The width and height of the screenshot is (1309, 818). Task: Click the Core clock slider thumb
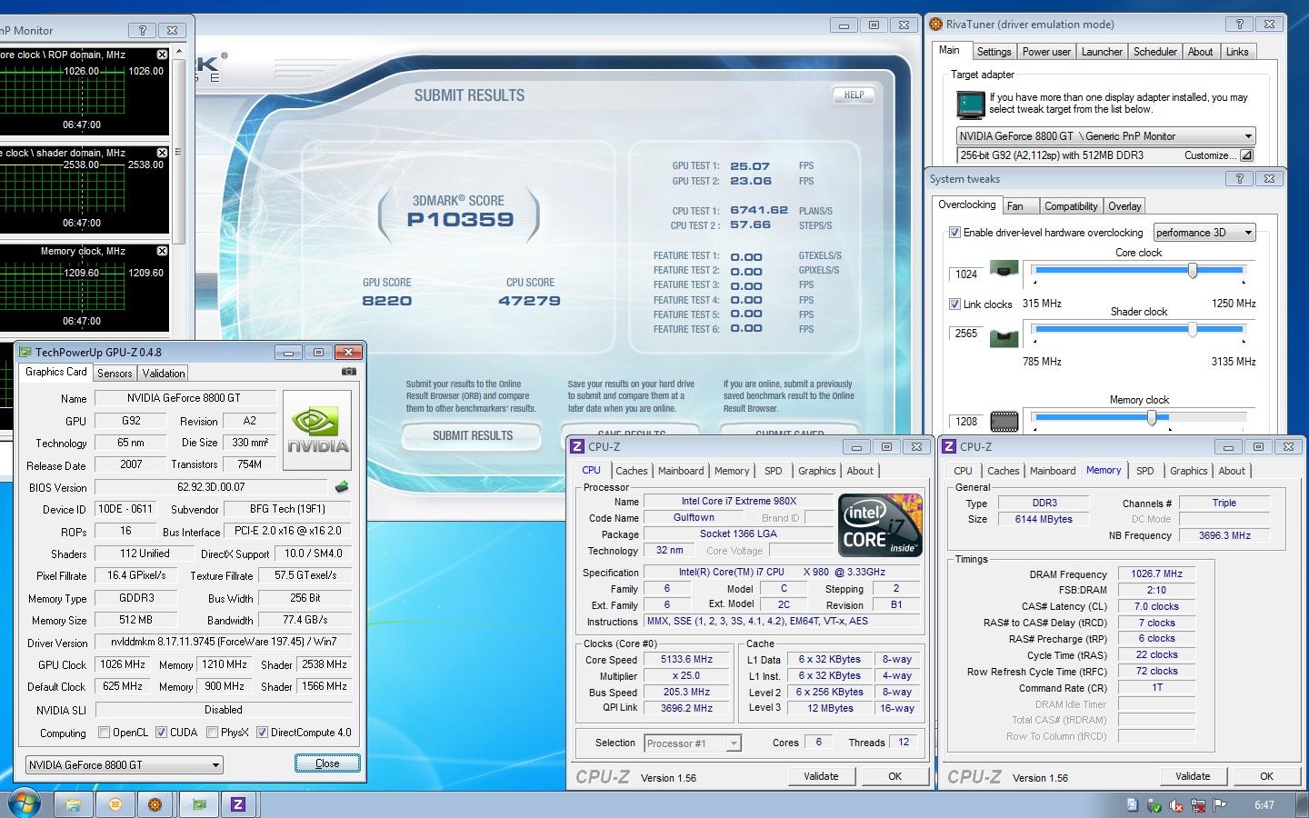(1193, 270)
